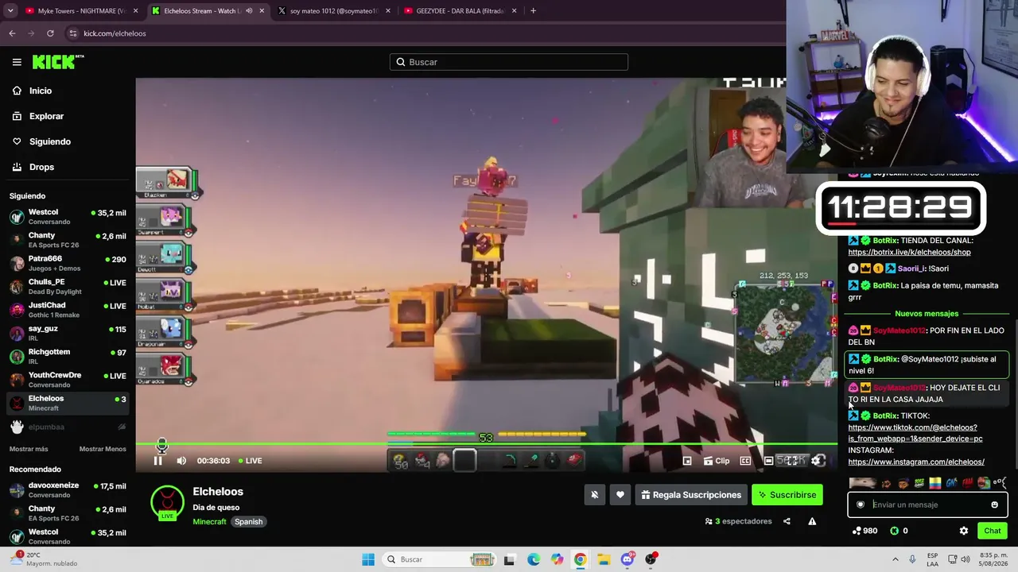The width and height of the screenshot is (1018, 572).
Task: Open the Windows Start menu
Action: [x=368, y=559]
